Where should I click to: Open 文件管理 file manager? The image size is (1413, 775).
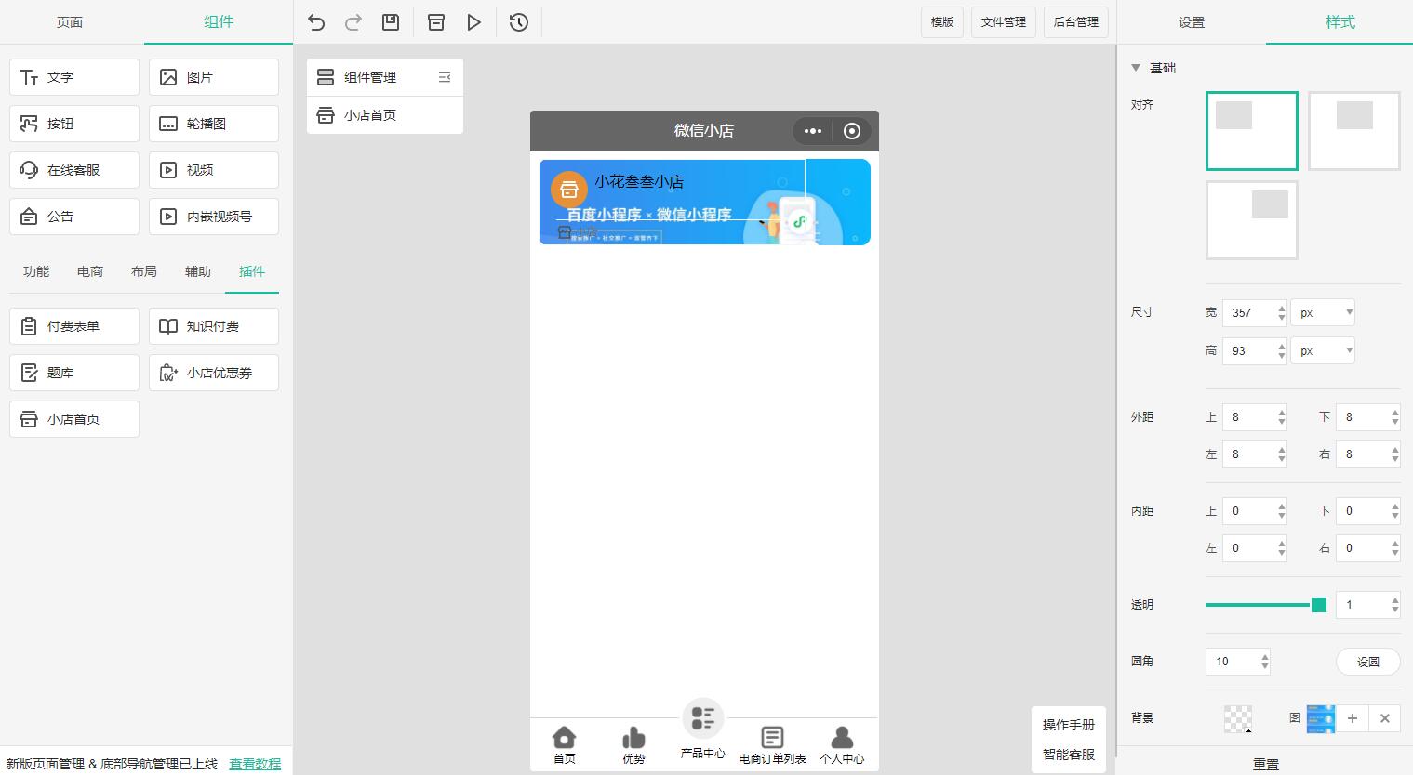[x=1004, y=22]
